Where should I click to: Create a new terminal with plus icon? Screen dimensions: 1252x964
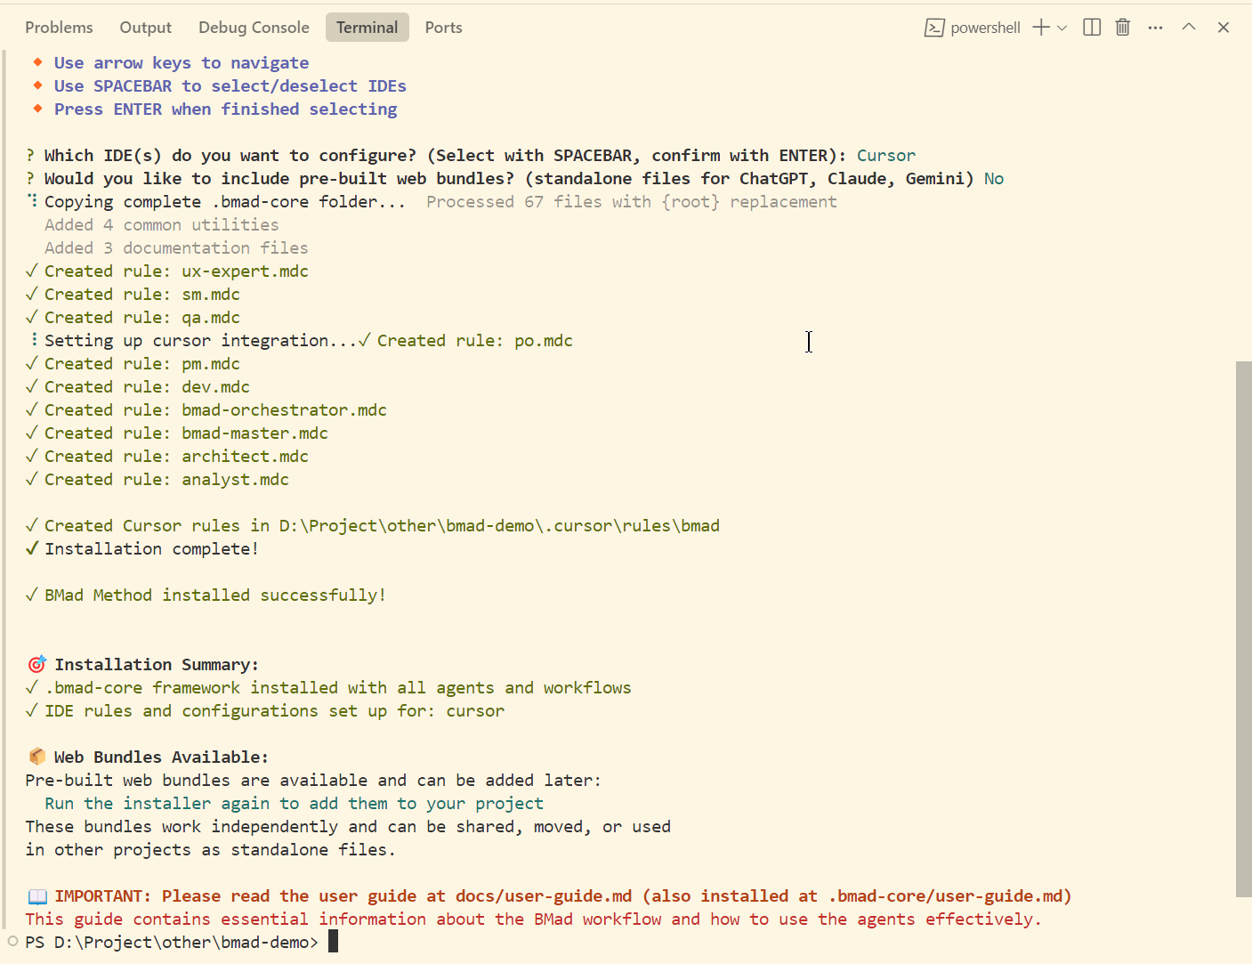click(x=1040, y=28)
